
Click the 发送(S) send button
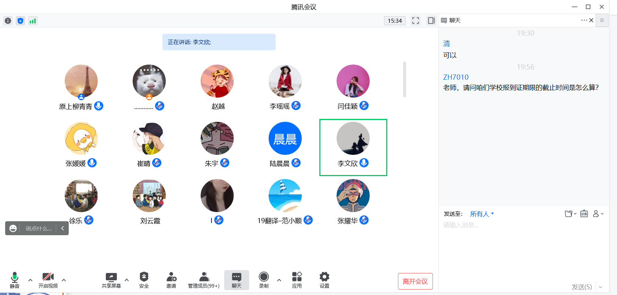tap(581, 287)
